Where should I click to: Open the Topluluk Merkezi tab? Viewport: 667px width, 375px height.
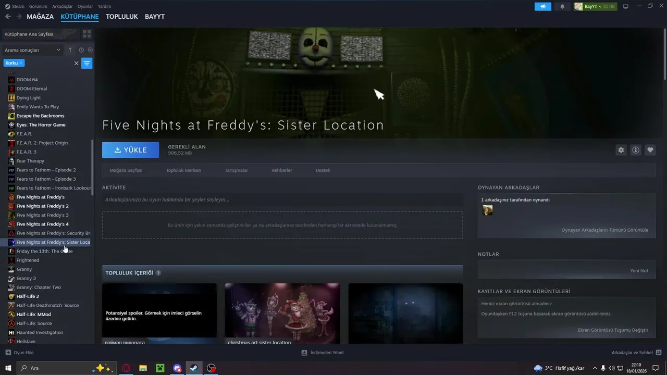tap(183, 170)
